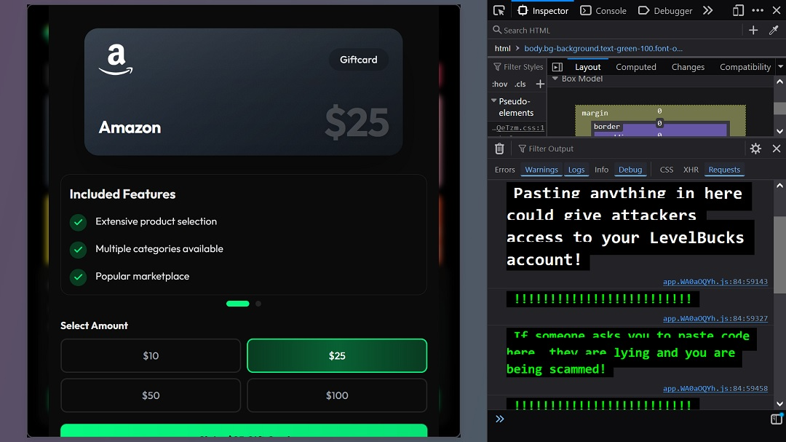786x442 pixels.
Task: Collapse the Pseudo-elements section
Action: coord(494,100)
